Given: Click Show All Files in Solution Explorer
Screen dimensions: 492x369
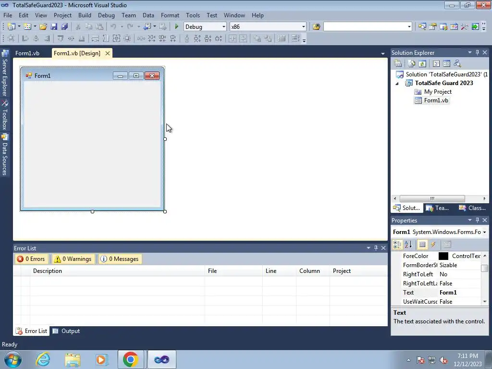Looking at the screenshot, I should (412, 63).
